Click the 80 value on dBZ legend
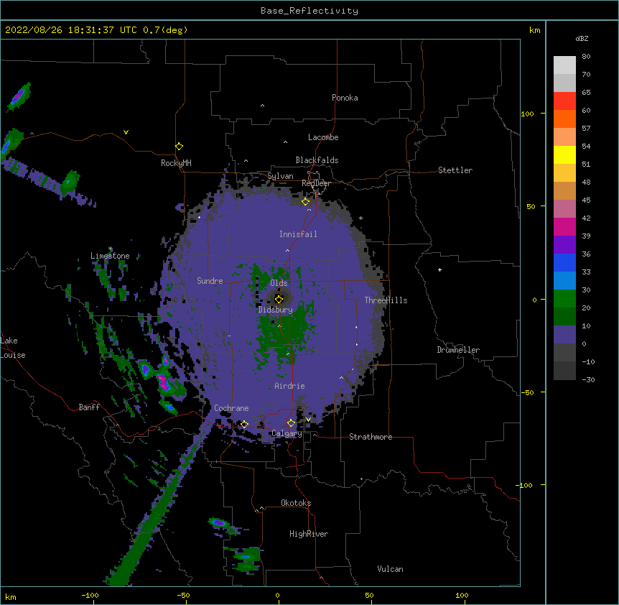The width and height of the screenshot is (619, 605). (x=586, y=57)
